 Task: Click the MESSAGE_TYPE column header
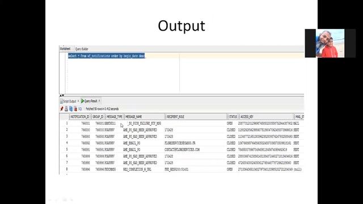point(114,117)
